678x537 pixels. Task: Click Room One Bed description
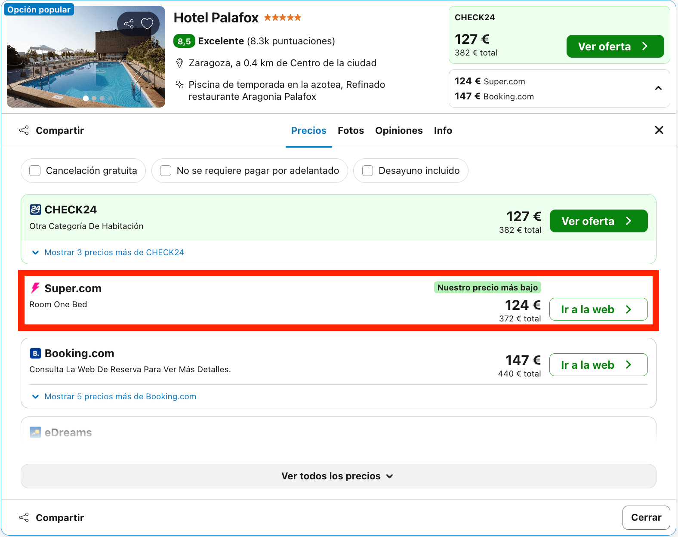click(x=58, y=305)
